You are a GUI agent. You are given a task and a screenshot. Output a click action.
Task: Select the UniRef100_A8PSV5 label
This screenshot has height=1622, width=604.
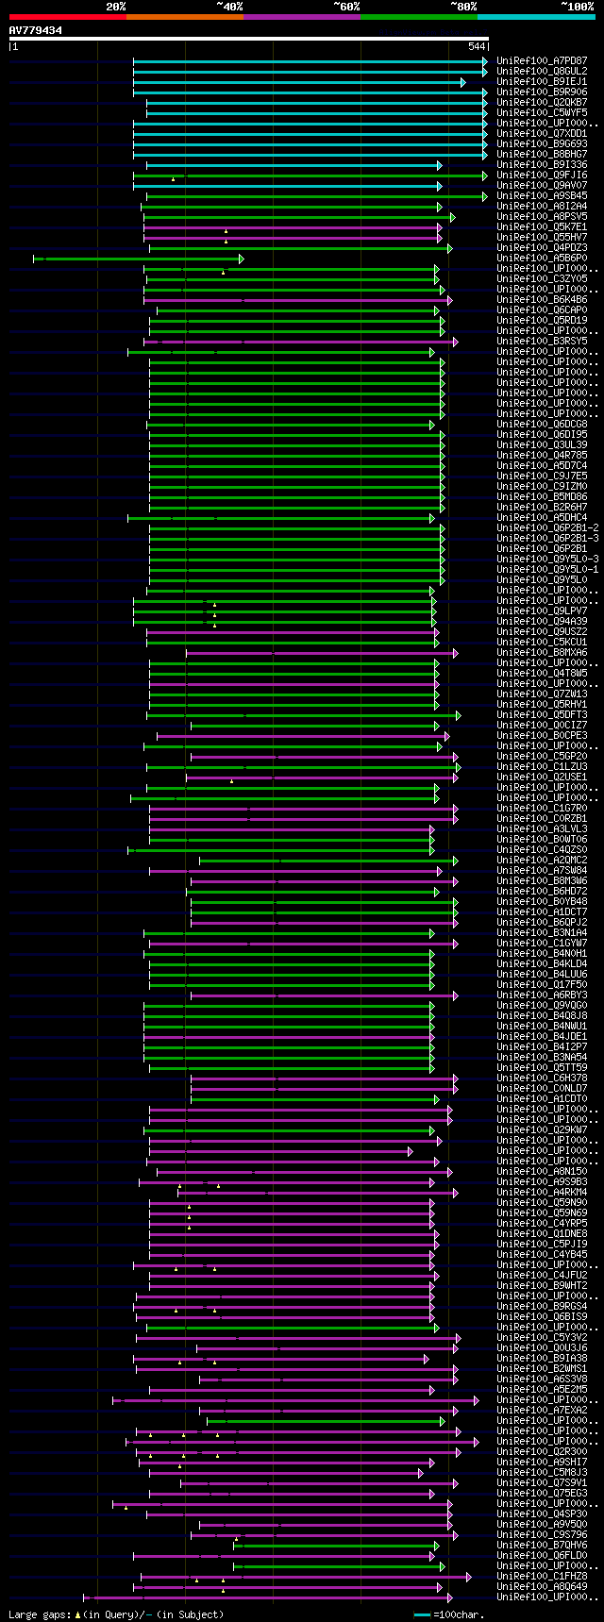[542, 216]
